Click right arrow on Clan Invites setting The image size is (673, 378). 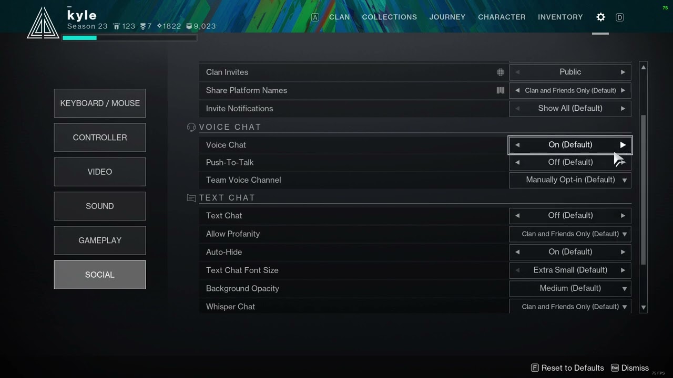point(623,72)
